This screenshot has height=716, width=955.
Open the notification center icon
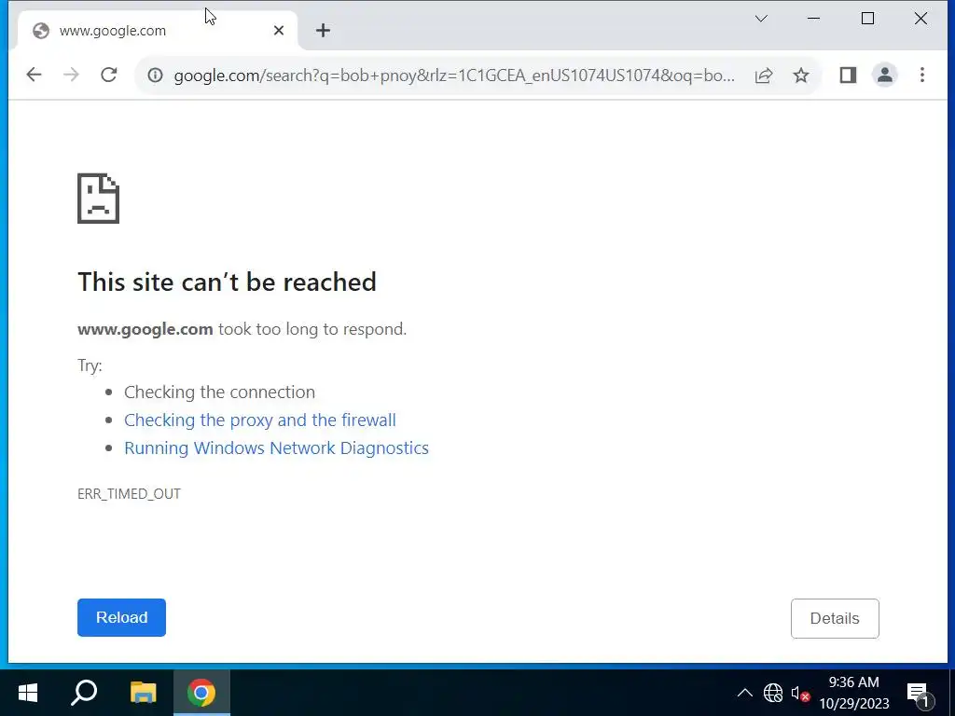tap(920, 693)
